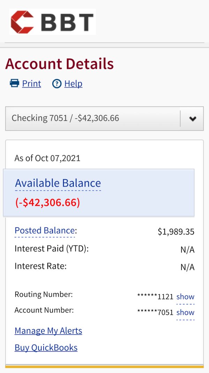Image resolution: width=209 pixels, height=373 pixels.
Task: Click the account dropdown chevron arrow
Action: pyautogui.click(x=192, y=119)
